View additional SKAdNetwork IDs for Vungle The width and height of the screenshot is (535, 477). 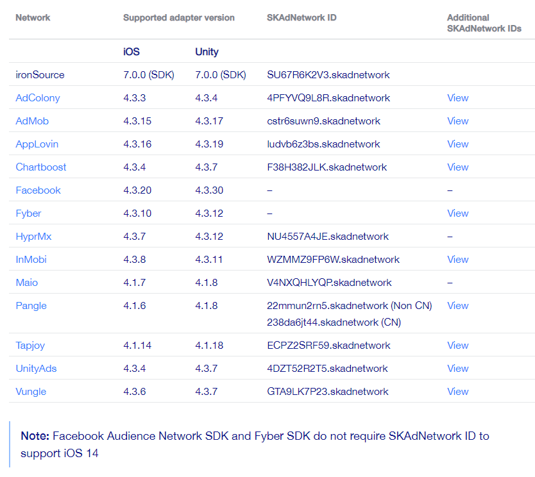pyautogui.click(x=458, y=392)
